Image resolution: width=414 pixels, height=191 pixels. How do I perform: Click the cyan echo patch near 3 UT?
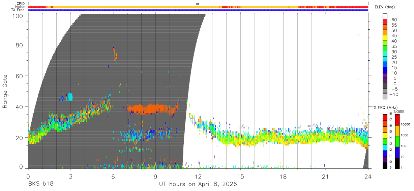click(70, 97)
